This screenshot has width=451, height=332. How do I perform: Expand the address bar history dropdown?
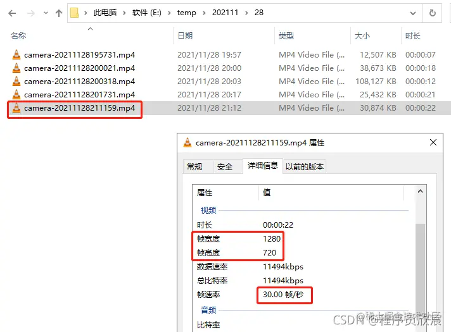pos(413,13)
